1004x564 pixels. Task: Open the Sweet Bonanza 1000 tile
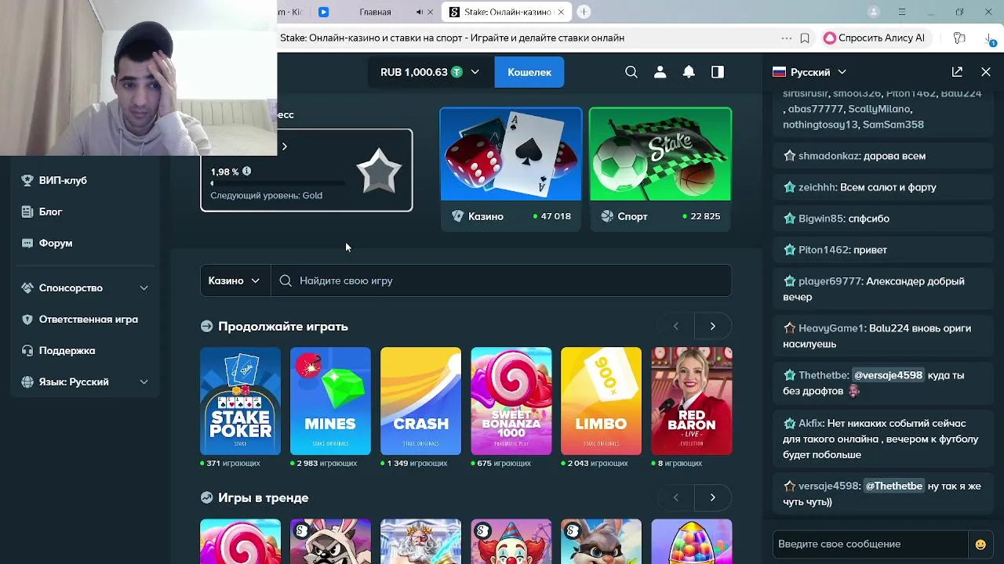[x=511, y=401]
